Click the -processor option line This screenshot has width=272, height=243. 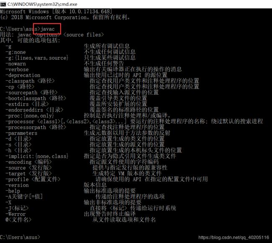point(134,121)
